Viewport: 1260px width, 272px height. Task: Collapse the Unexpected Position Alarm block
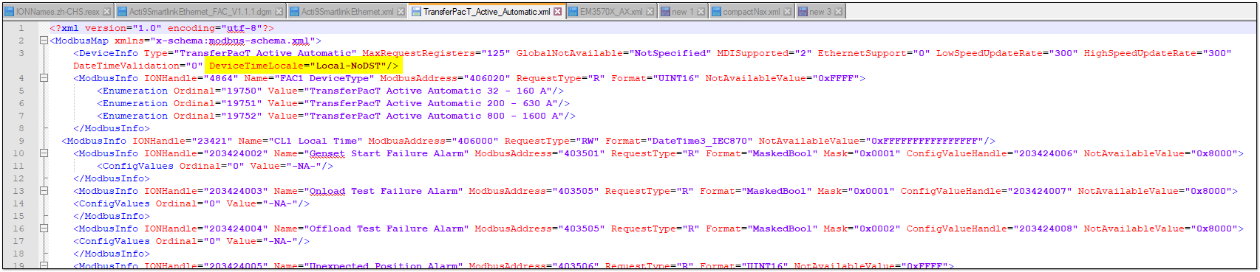point(44,265)
